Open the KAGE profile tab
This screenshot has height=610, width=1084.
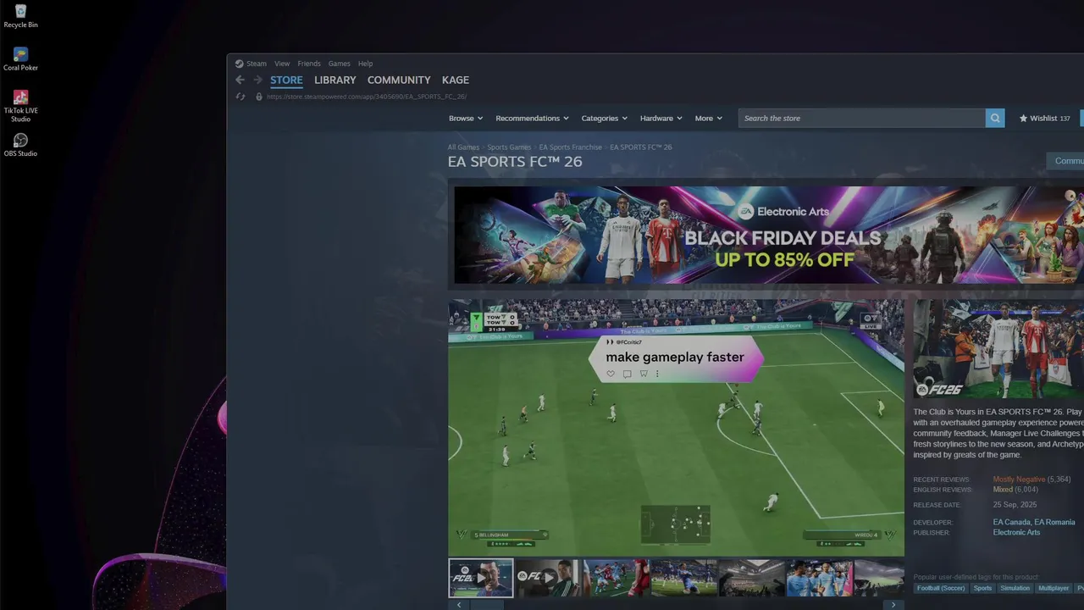(x=455, y=80)
